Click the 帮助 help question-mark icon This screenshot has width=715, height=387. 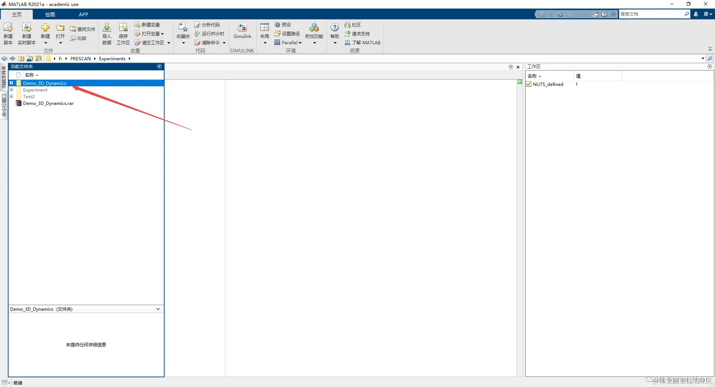pyautogui.click(x=335, y=28)
